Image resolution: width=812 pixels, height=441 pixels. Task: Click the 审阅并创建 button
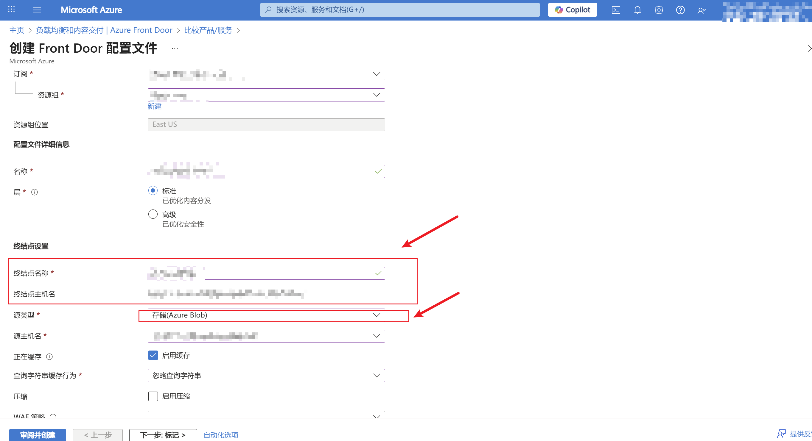[38, 435]
